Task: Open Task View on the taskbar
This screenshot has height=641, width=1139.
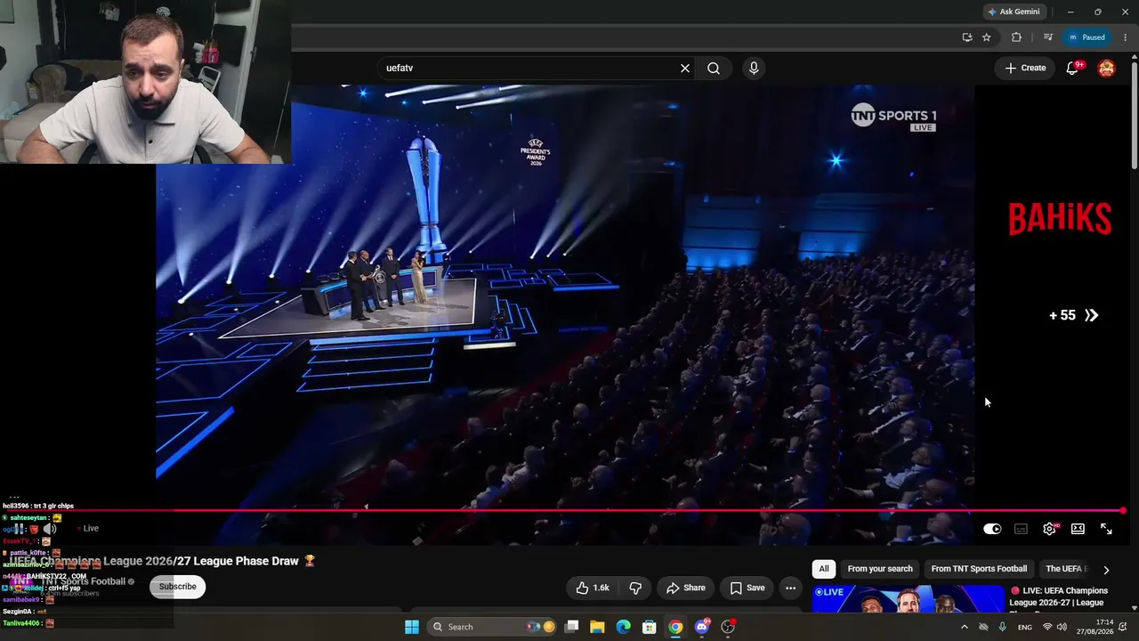Action: point(571,627)
